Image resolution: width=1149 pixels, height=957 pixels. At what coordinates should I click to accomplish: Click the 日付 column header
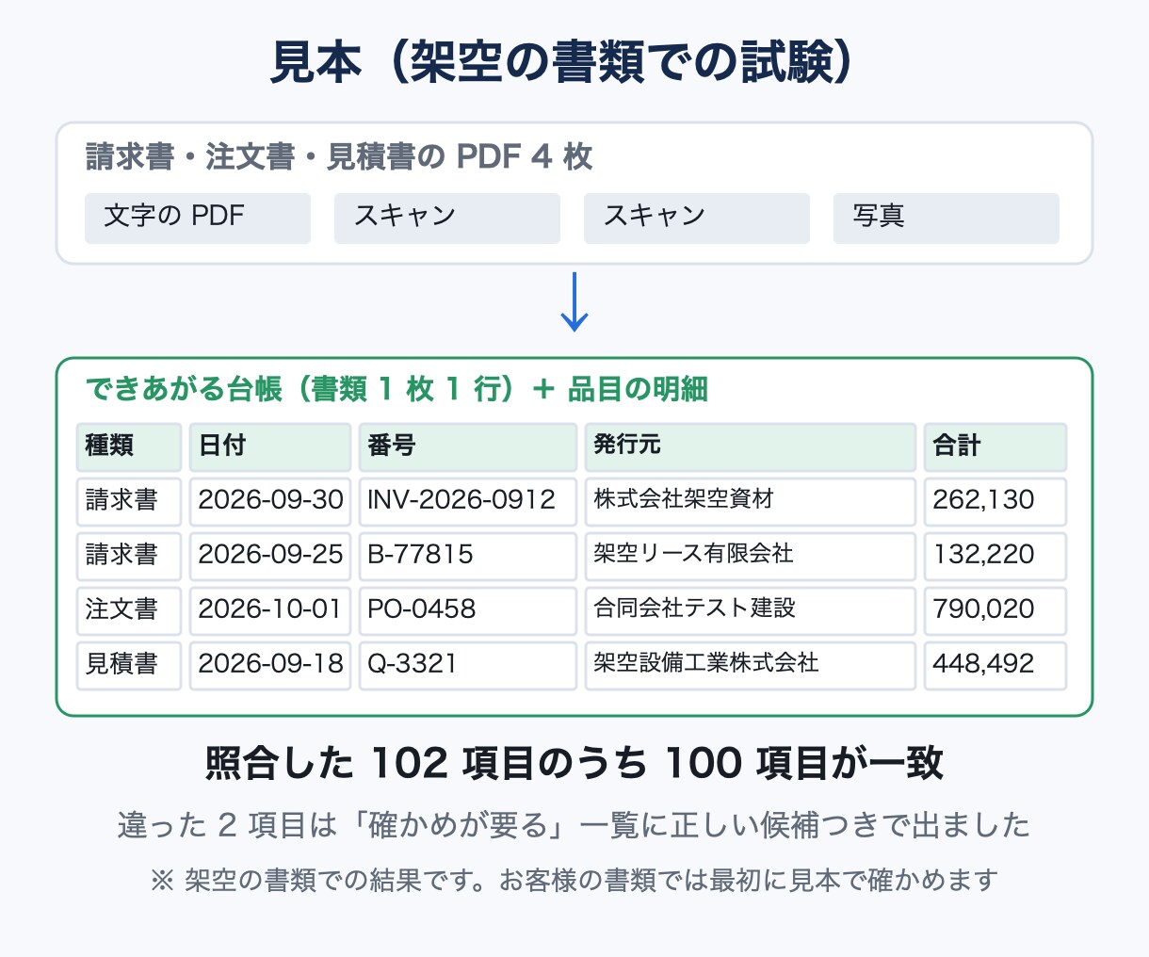(x=270, y=446)
